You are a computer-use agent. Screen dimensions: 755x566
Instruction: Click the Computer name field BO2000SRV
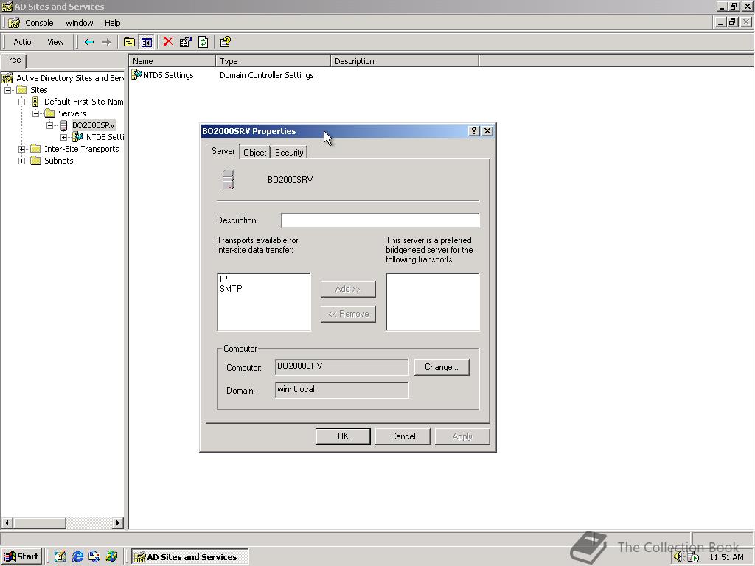342,367
